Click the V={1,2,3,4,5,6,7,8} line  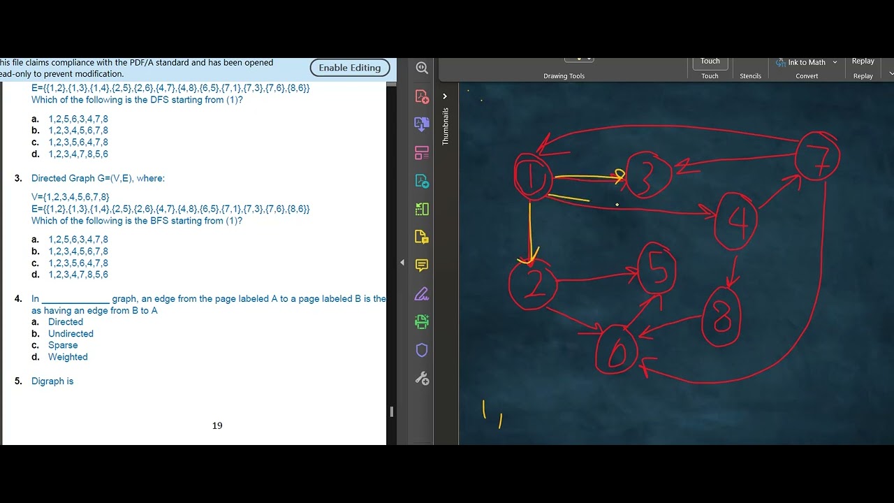pos(71,197)
